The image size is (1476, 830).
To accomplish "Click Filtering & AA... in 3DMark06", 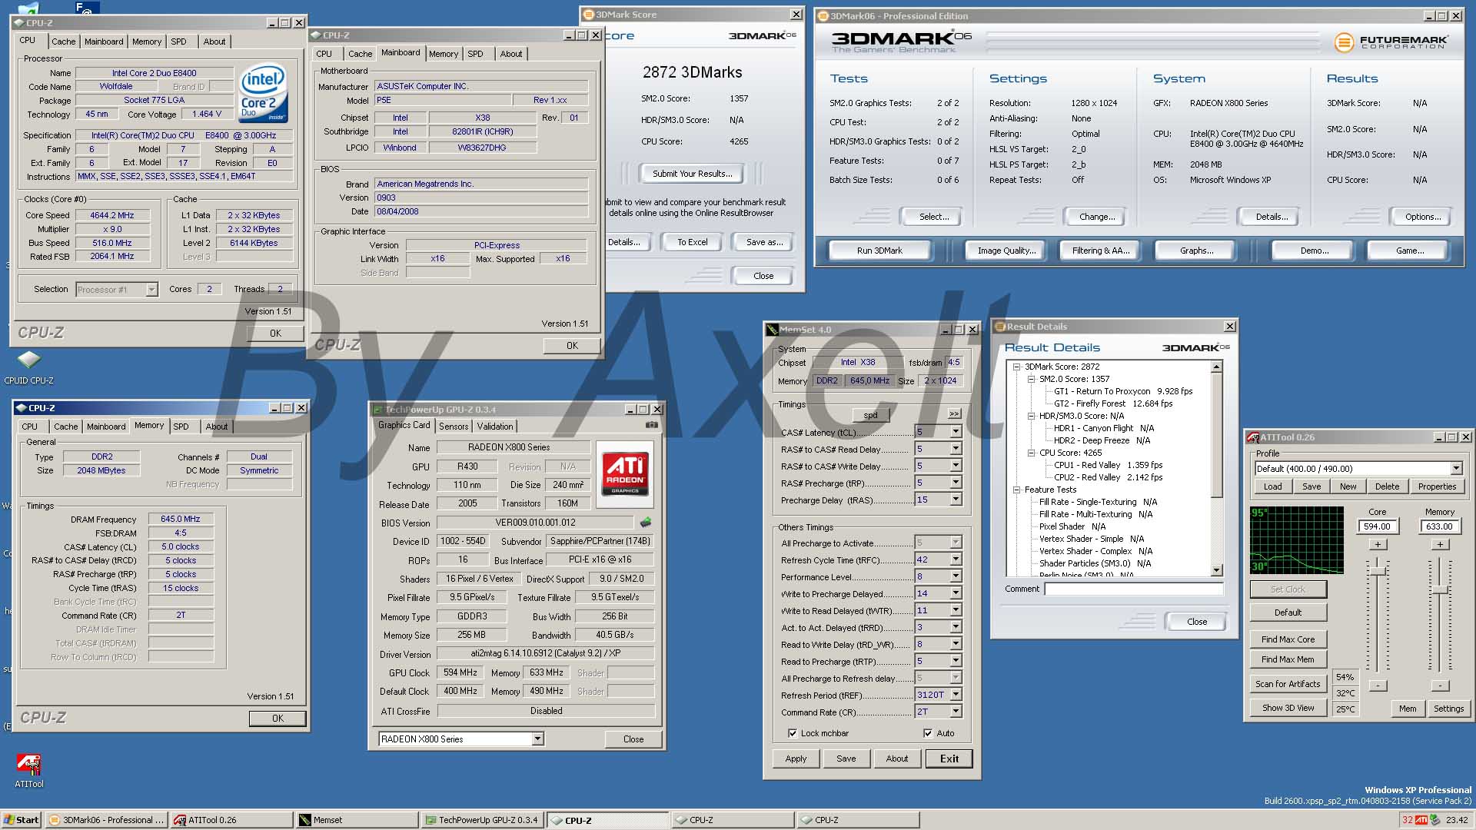I will point(1101,251).
